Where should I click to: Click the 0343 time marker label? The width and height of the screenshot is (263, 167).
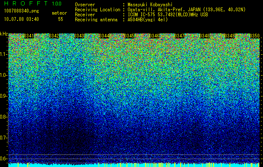tap(79, 36)
